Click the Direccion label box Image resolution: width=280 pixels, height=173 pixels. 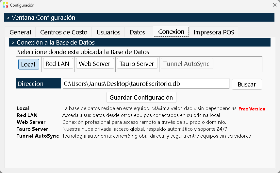point(38,83)
